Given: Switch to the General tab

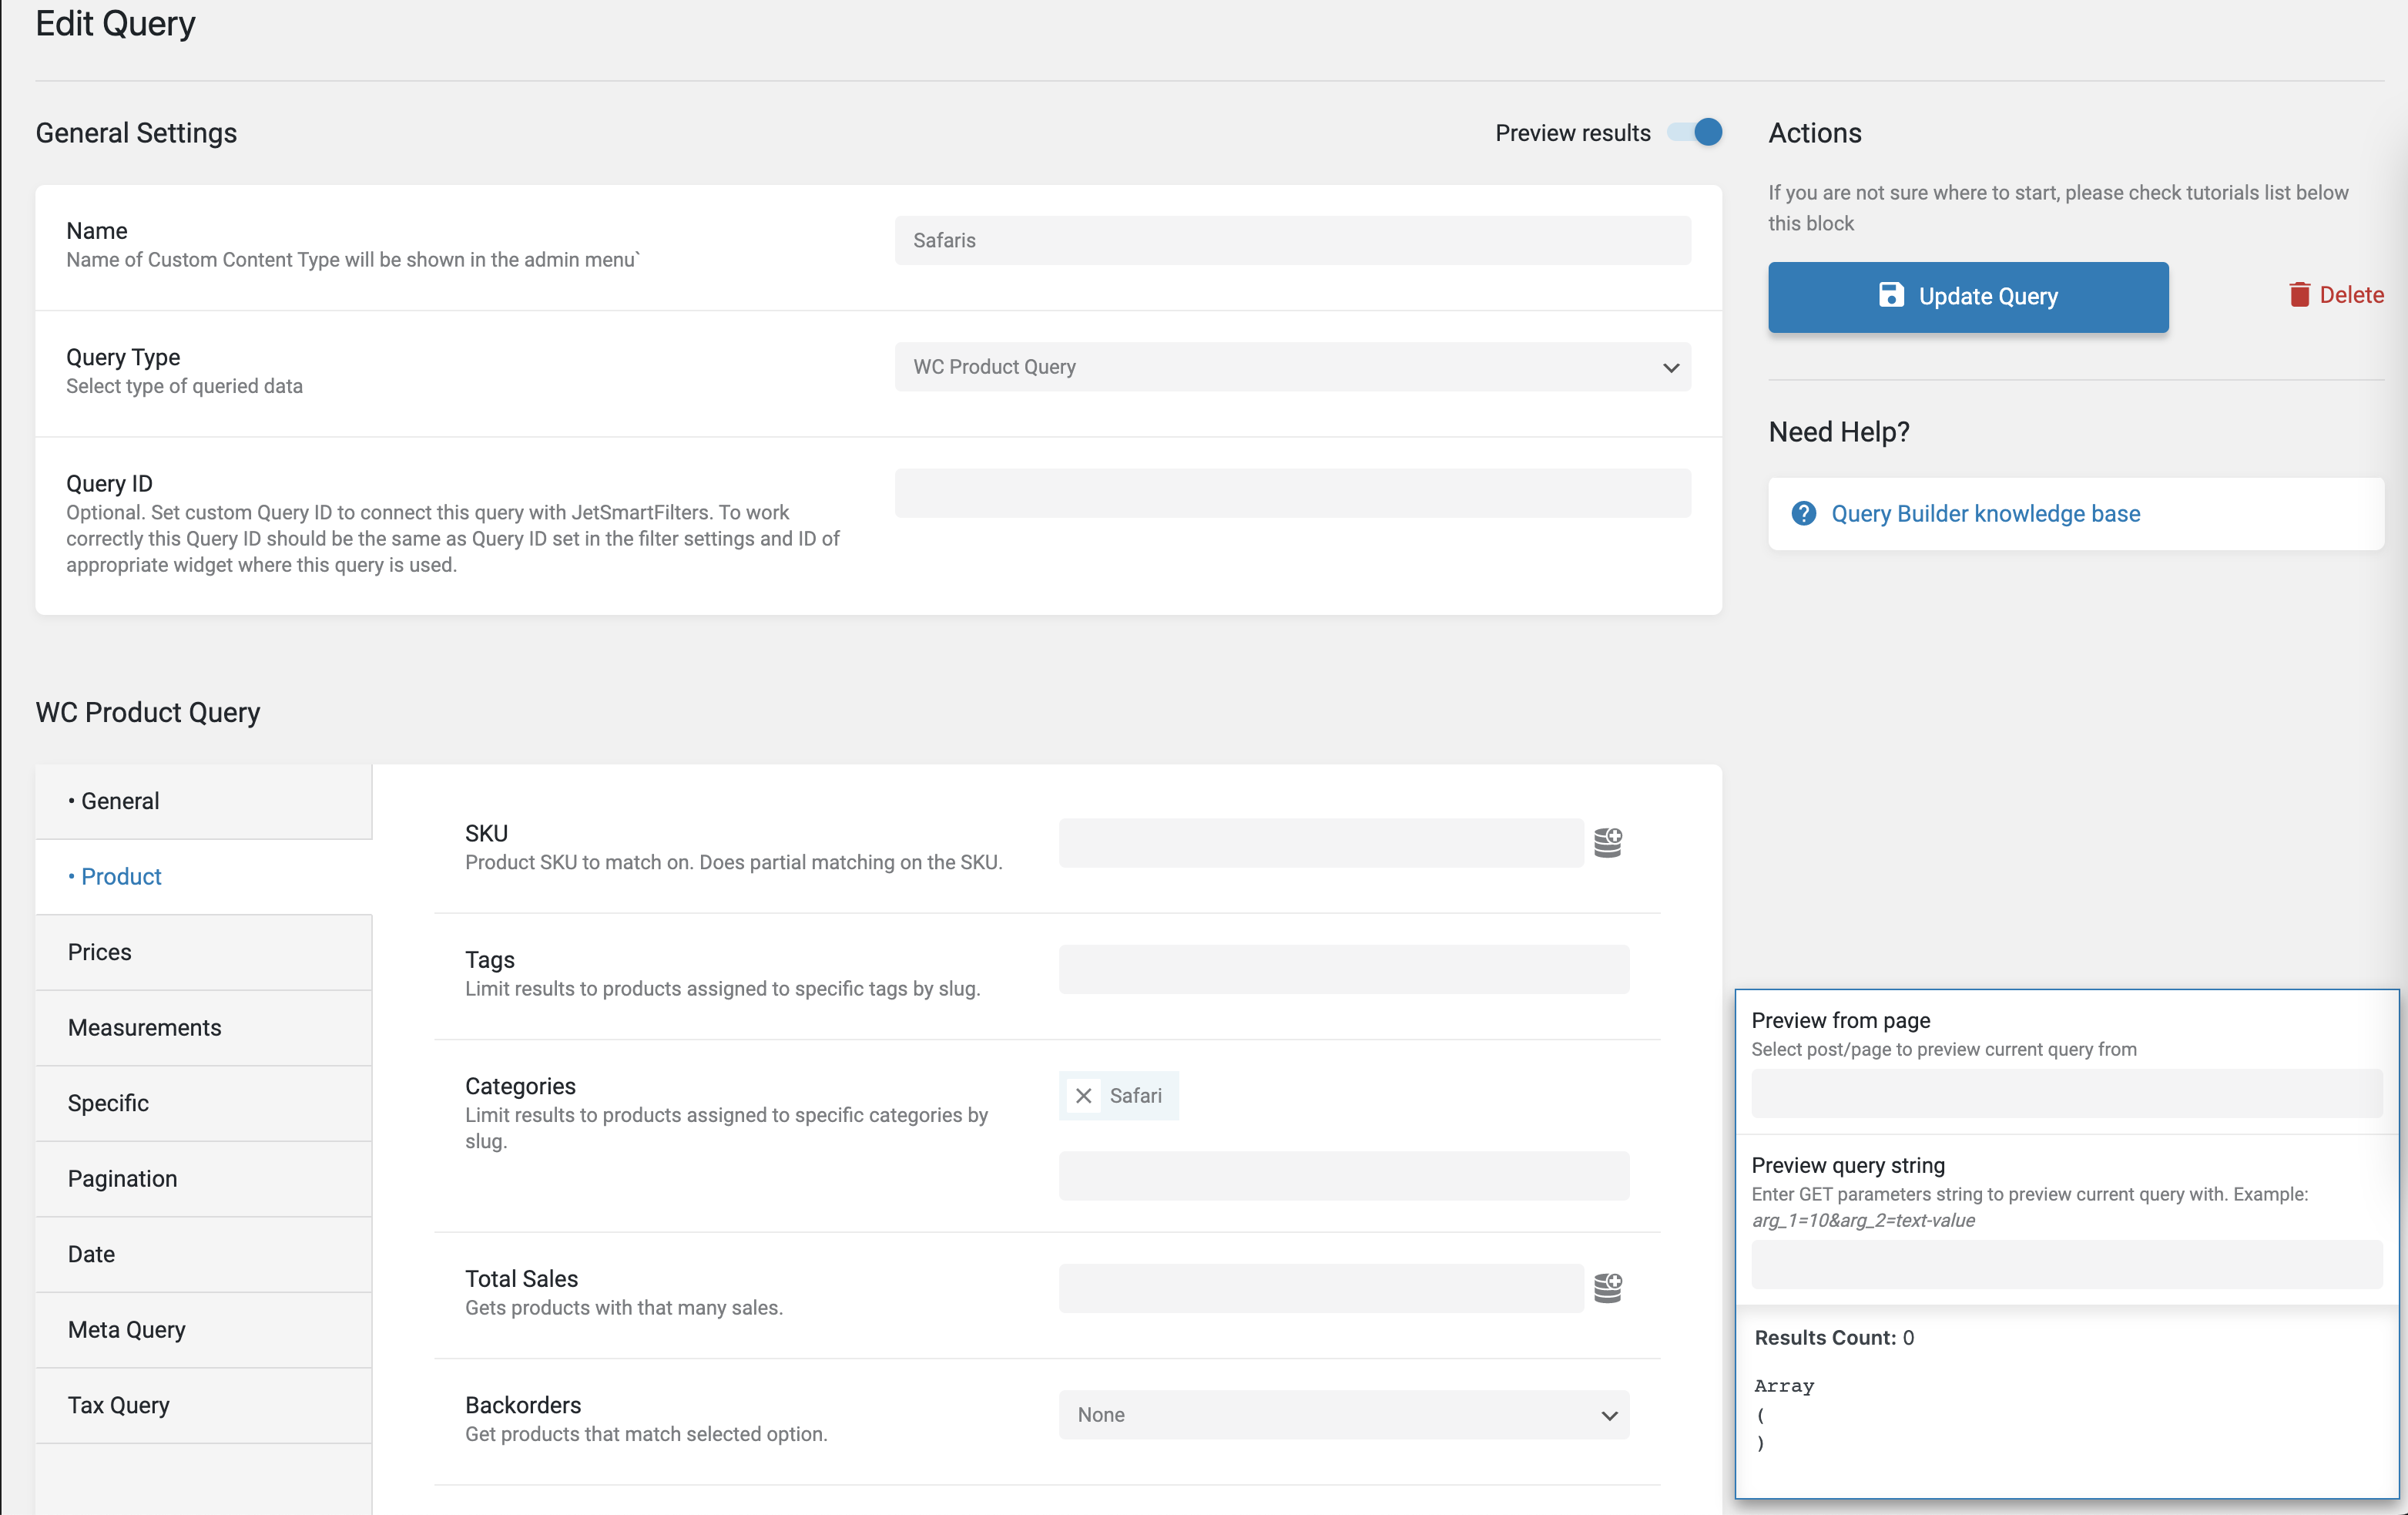Looking at the screenshot, I should 120,801.
